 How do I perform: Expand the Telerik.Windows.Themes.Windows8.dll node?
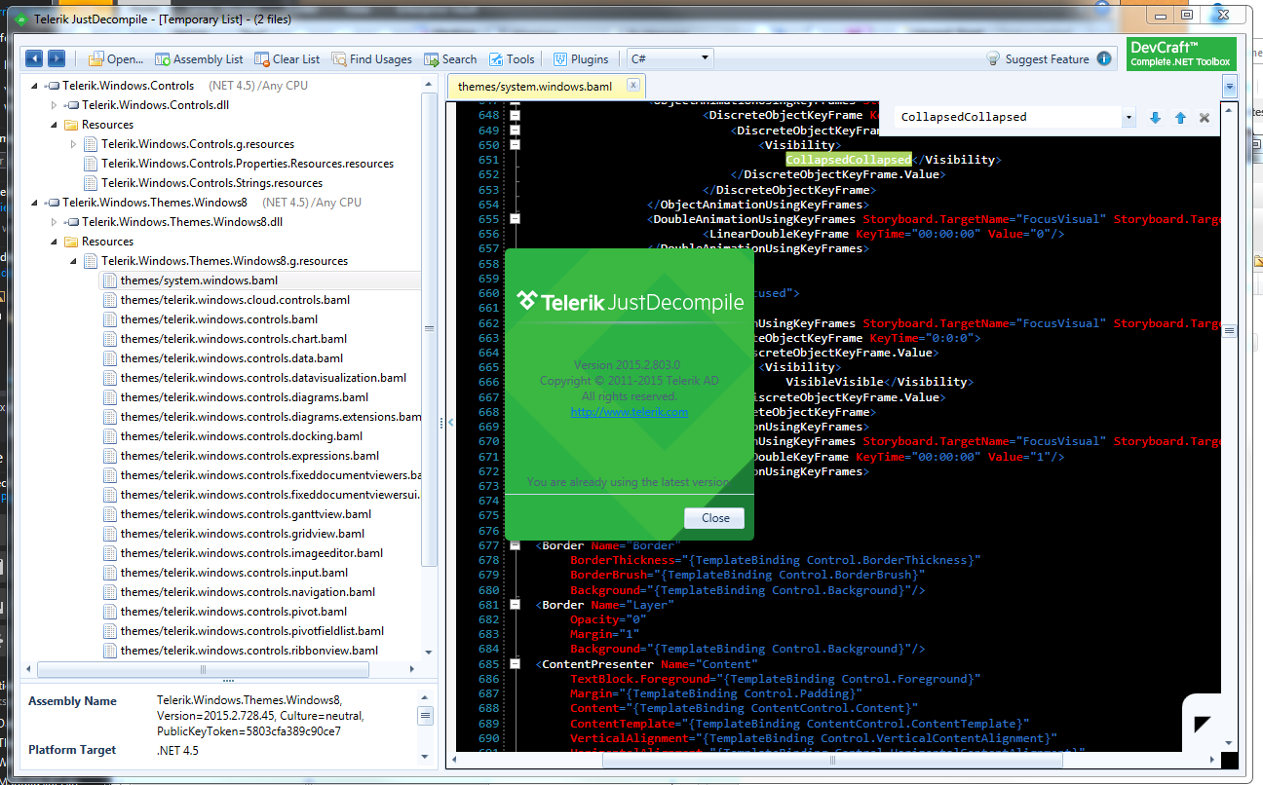tap(55, 222)
